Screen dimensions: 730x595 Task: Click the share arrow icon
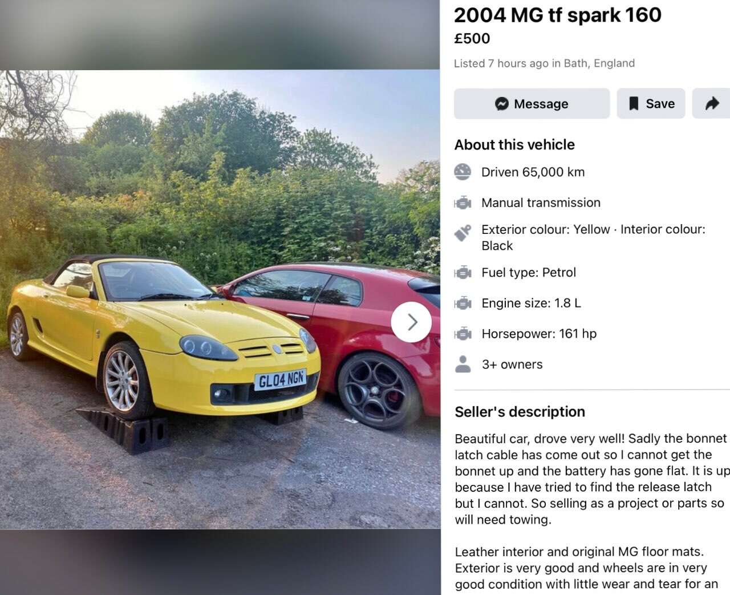[712, 103]
